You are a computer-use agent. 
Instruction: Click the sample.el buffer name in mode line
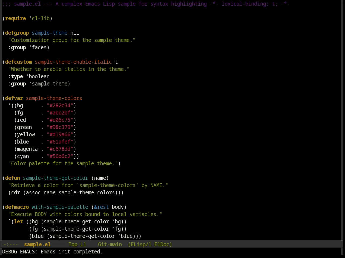(x=37, y=244)
